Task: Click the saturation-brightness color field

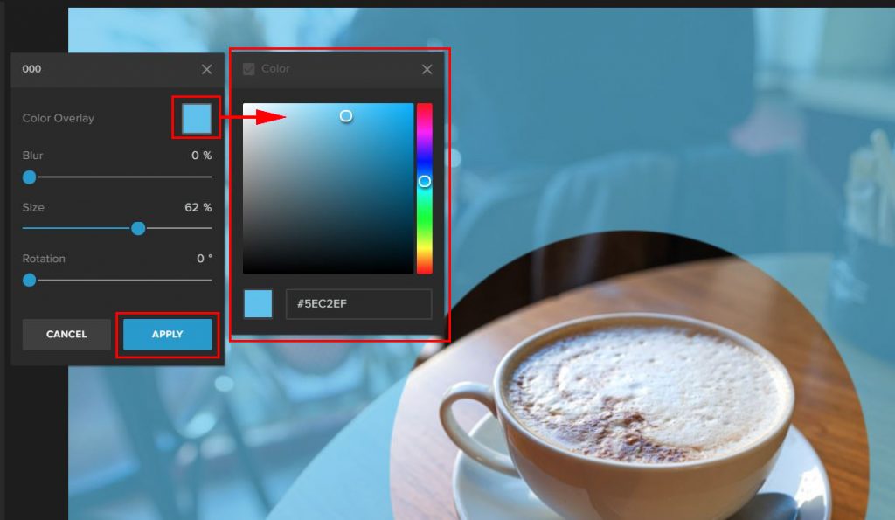Action: pyautogui.click(x=329, y=189)
